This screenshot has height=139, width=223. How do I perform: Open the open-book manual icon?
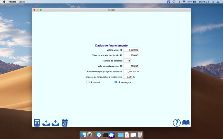pyautogui.click(x=186, y=123)
